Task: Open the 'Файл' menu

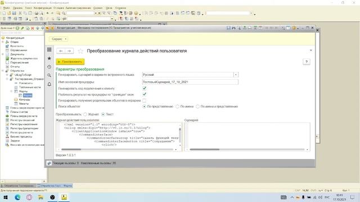Action: coord(6,8)
